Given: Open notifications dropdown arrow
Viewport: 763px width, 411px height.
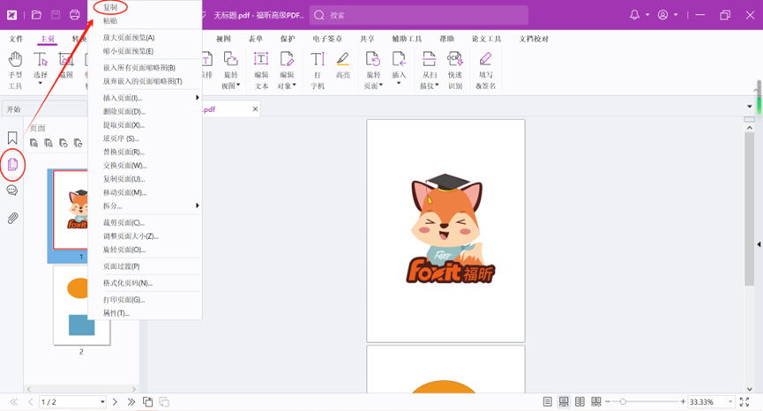Looking at the screenshot, I should 647,15.
